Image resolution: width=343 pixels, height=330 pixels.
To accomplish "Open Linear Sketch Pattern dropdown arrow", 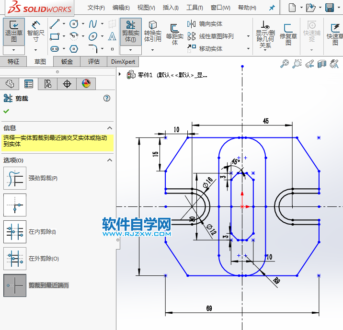I will coord(248,36).
